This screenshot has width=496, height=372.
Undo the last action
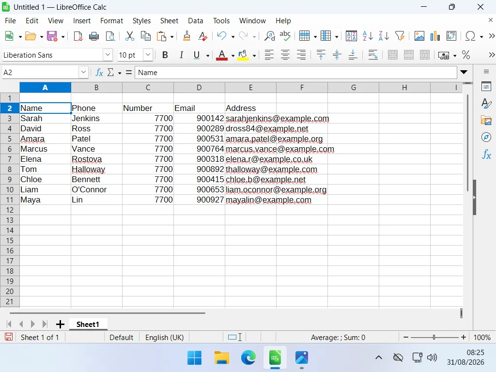point(222,36)
